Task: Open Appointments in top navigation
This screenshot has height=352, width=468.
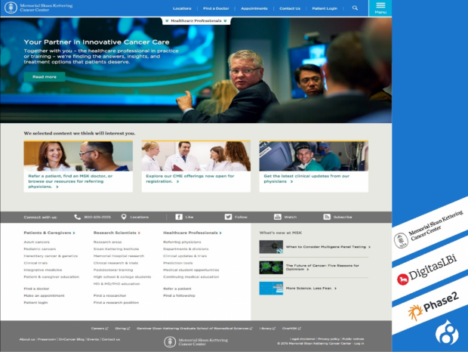Action: pyautogui.click(x=254, y=8)
